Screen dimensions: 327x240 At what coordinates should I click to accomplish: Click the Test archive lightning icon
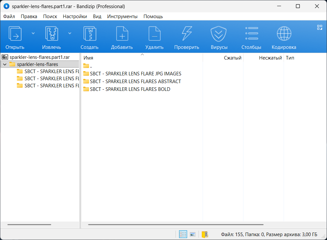pos(186,34)
